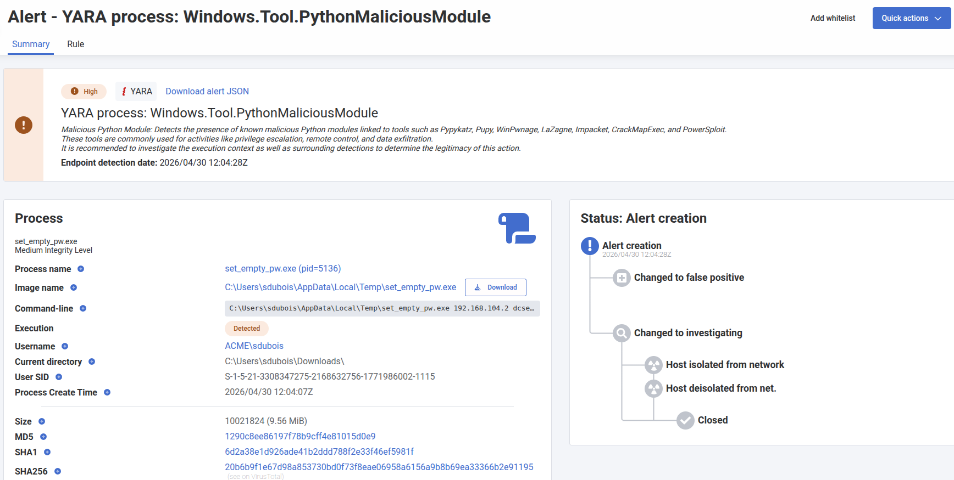Click the Medium Integrity Level text

point(54,250)
